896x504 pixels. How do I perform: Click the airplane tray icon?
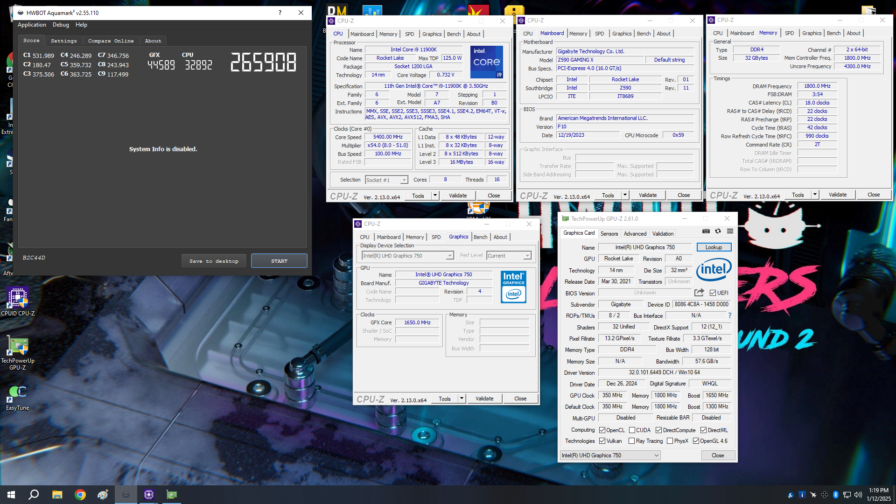point(813,495)
